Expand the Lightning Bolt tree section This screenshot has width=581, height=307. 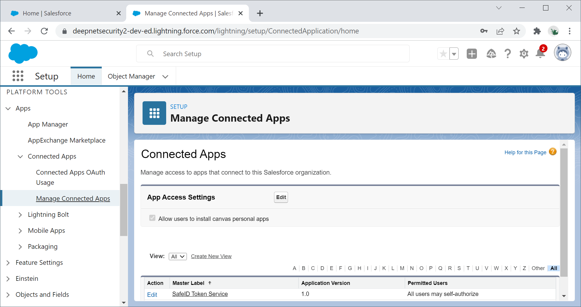tap(20, 215)
